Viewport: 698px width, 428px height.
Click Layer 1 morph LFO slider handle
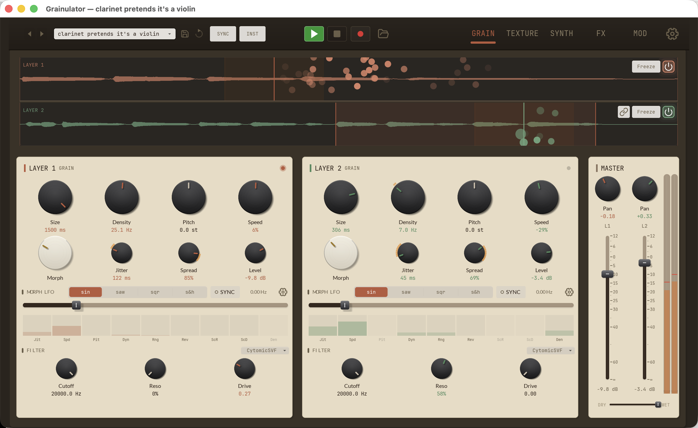tap(76, 305)
